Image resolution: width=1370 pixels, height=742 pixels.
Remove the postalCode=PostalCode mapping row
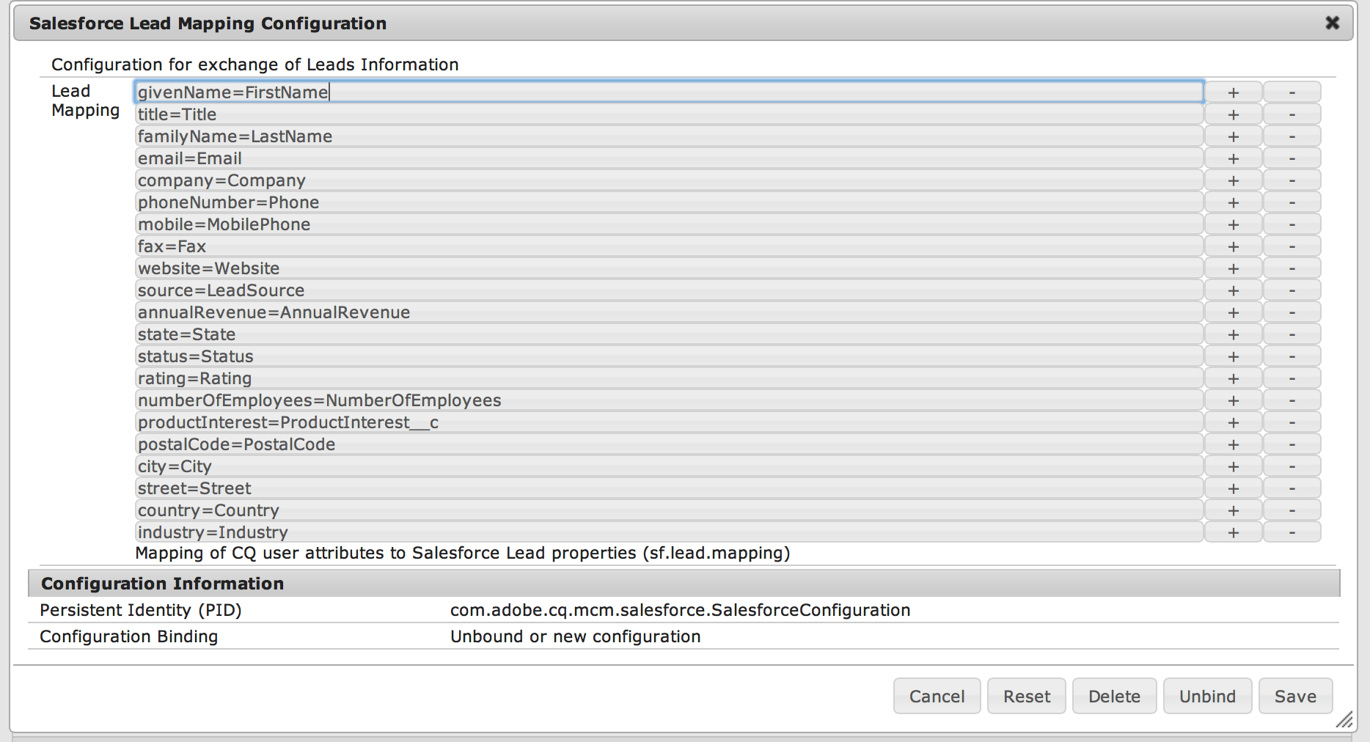pyautogui.click(x=1292, y=444)
